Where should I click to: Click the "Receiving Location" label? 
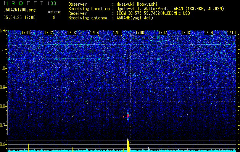89,9
